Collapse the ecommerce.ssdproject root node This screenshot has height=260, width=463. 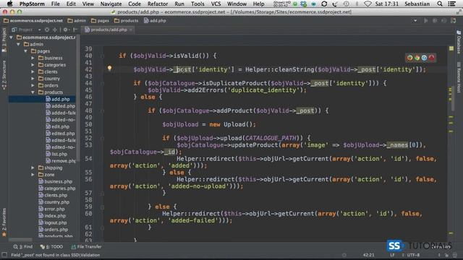(12, 38)
